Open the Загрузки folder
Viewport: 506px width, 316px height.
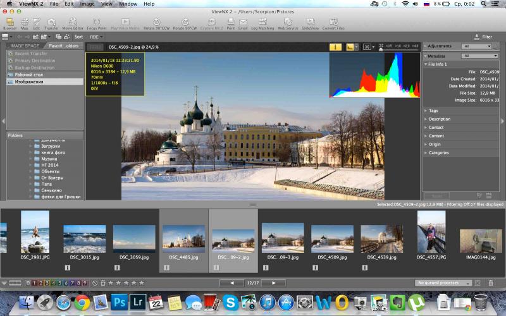(x=51, y=146)
